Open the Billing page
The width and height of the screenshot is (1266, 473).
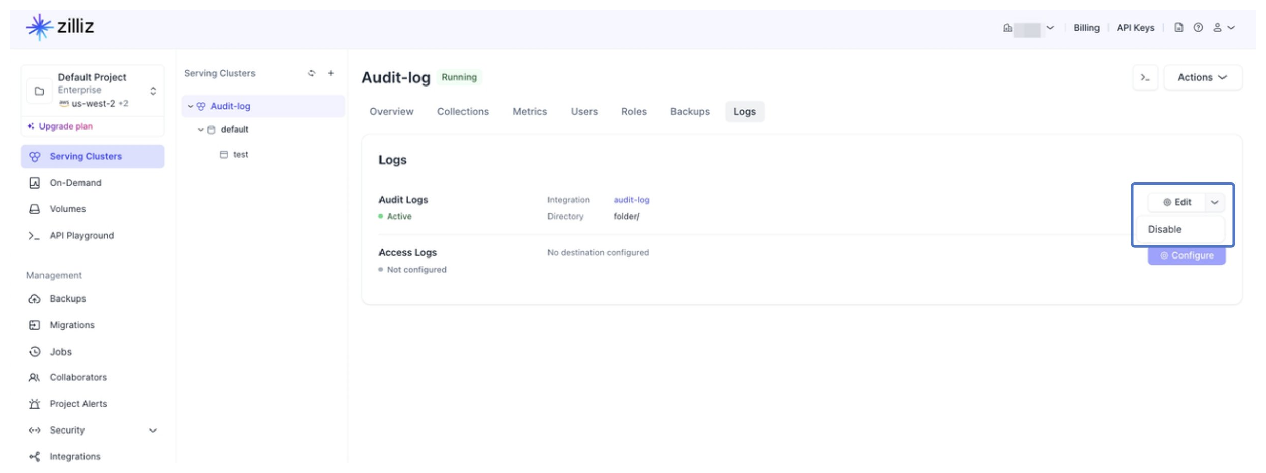click(x=1086, y=28)
